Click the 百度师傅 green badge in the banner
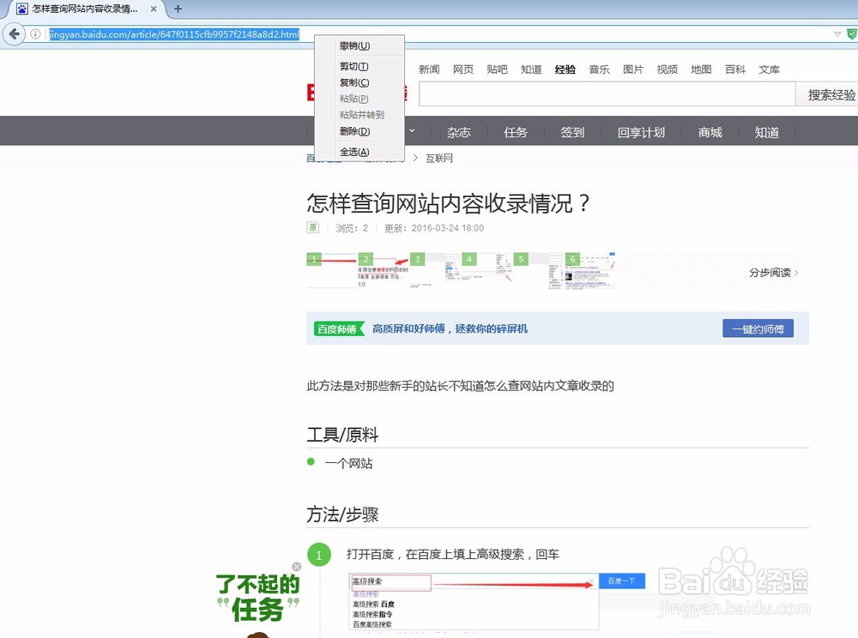 click(338, 329)
